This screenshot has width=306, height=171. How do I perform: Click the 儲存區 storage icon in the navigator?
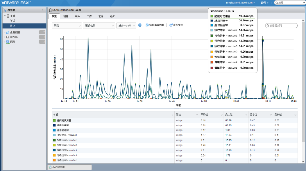click(8, 37)
